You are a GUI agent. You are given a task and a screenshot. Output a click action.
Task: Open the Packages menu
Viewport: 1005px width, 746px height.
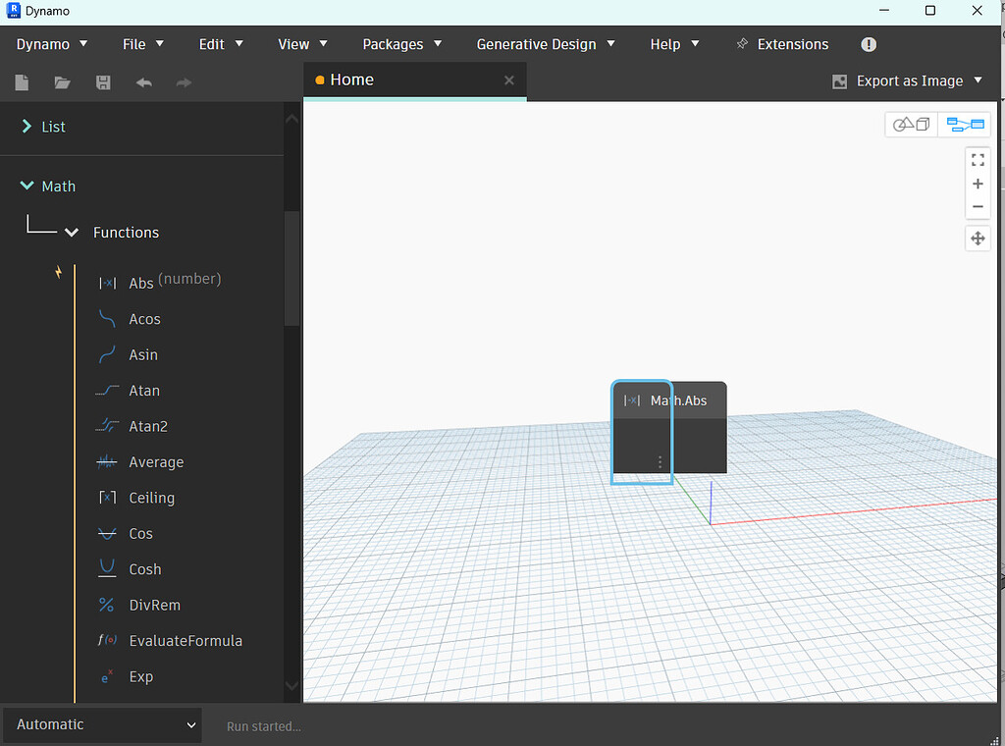[x=401, y=44]
